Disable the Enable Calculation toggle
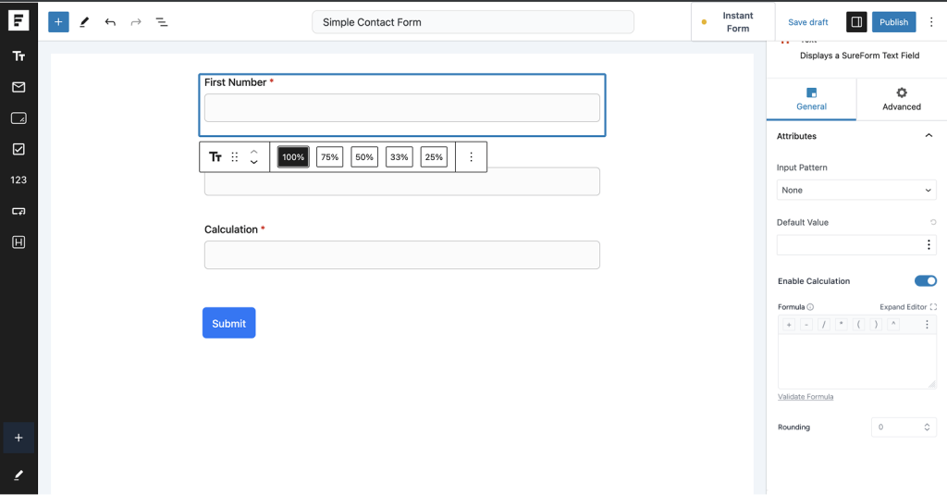Screen dimensions: 947x495 (x=925, y=281)
